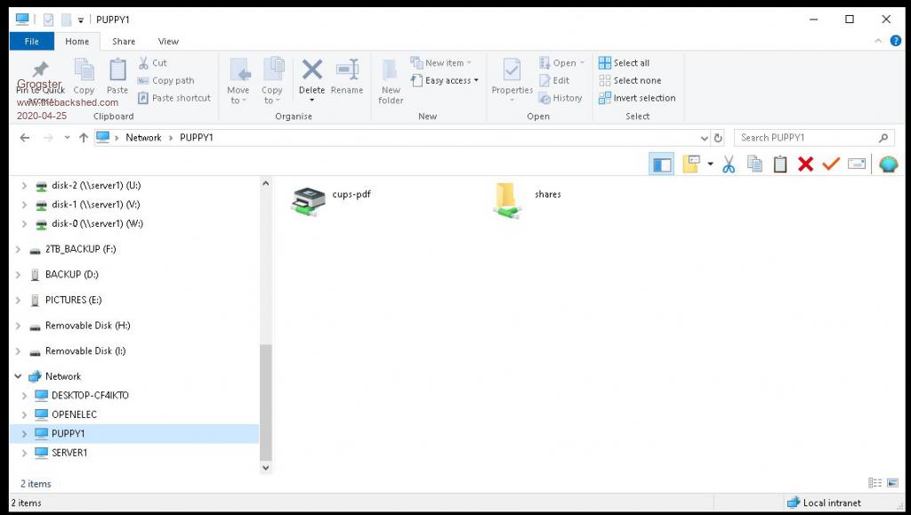The width and height of the screenshot is (911, 515).
Task: Select OPENELEC under Network
Action: [x=74, y=414]
